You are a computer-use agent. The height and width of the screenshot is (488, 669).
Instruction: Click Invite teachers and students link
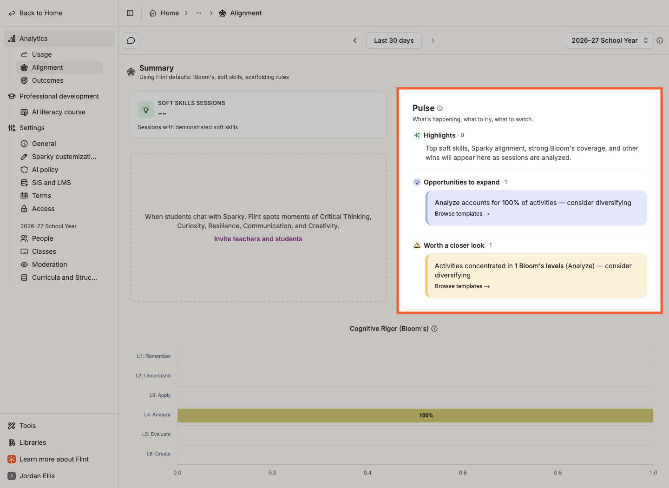(258, 239)
